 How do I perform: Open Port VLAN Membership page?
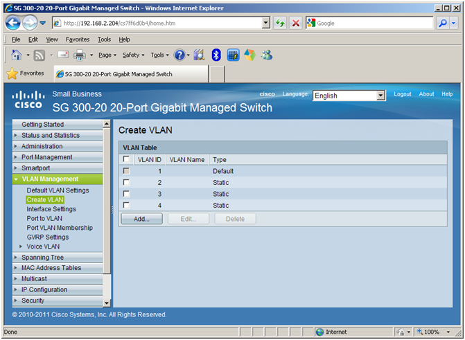[x=60, y=228]
